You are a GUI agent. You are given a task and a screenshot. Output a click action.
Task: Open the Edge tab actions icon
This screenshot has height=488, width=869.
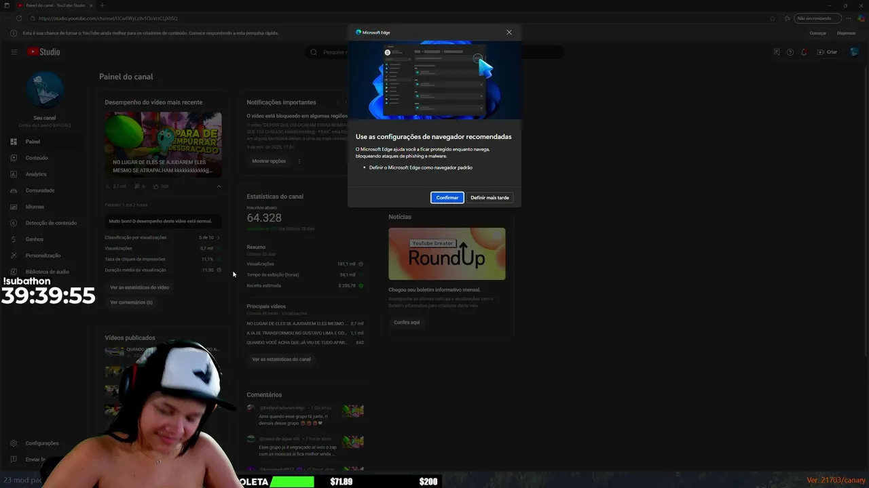click(x=7, y=5)
